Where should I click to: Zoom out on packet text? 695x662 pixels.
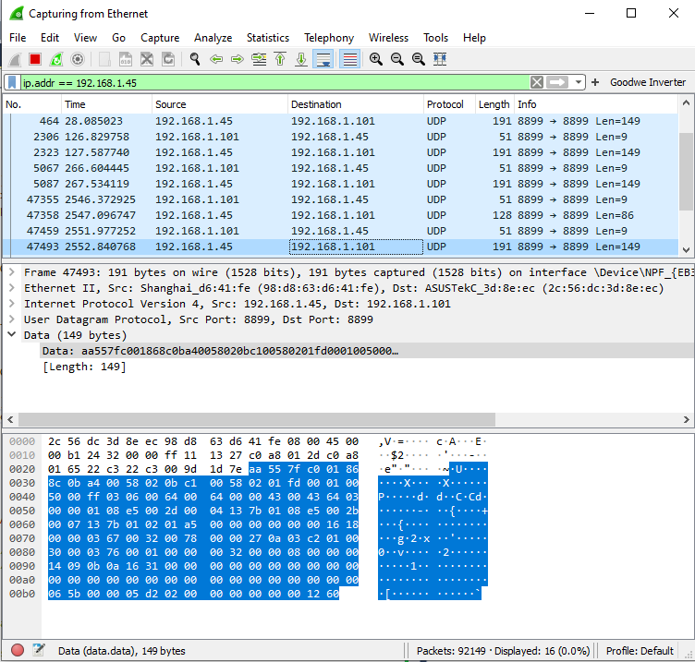pos(397,59)
